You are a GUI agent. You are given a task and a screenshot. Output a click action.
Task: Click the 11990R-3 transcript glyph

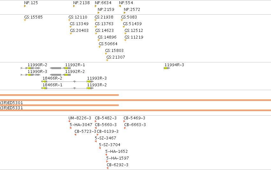click(x=31, y=75)
